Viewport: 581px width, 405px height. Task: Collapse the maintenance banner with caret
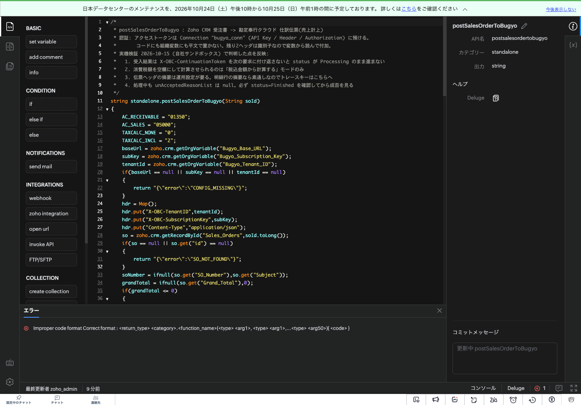(x=465, y=9)
